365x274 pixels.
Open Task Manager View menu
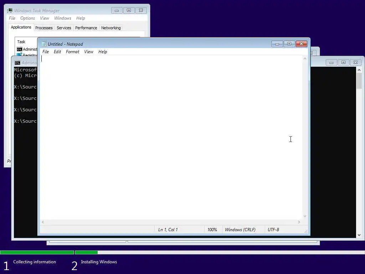tap(45, 18)
